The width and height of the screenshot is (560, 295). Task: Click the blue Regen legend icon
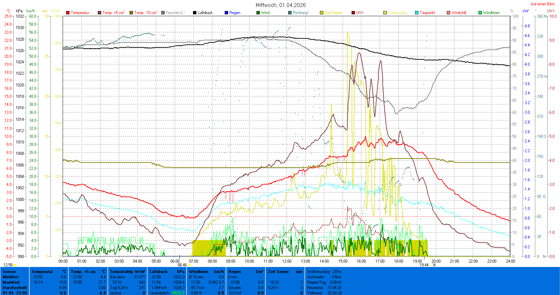(226, 13)
